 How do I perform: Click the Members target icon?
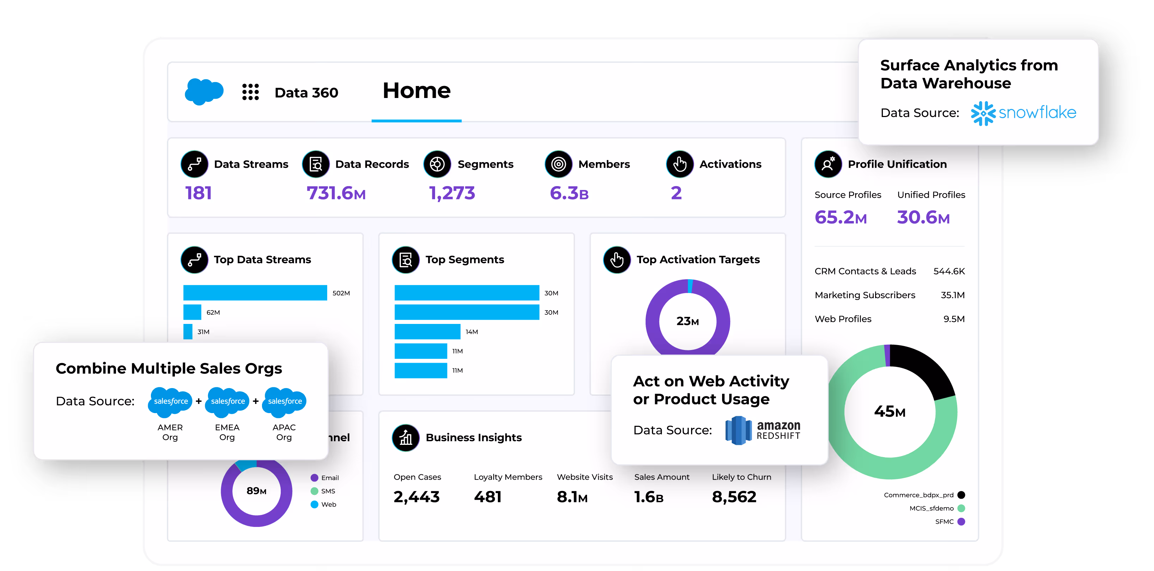coord(558,164)
